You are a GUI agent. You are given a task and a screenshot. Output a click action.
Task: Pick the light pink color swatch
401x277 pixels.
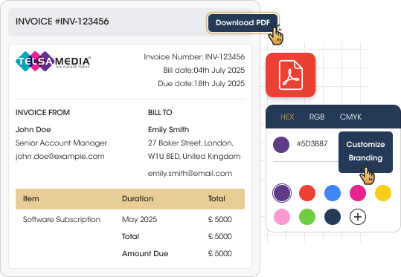[281, 217]
